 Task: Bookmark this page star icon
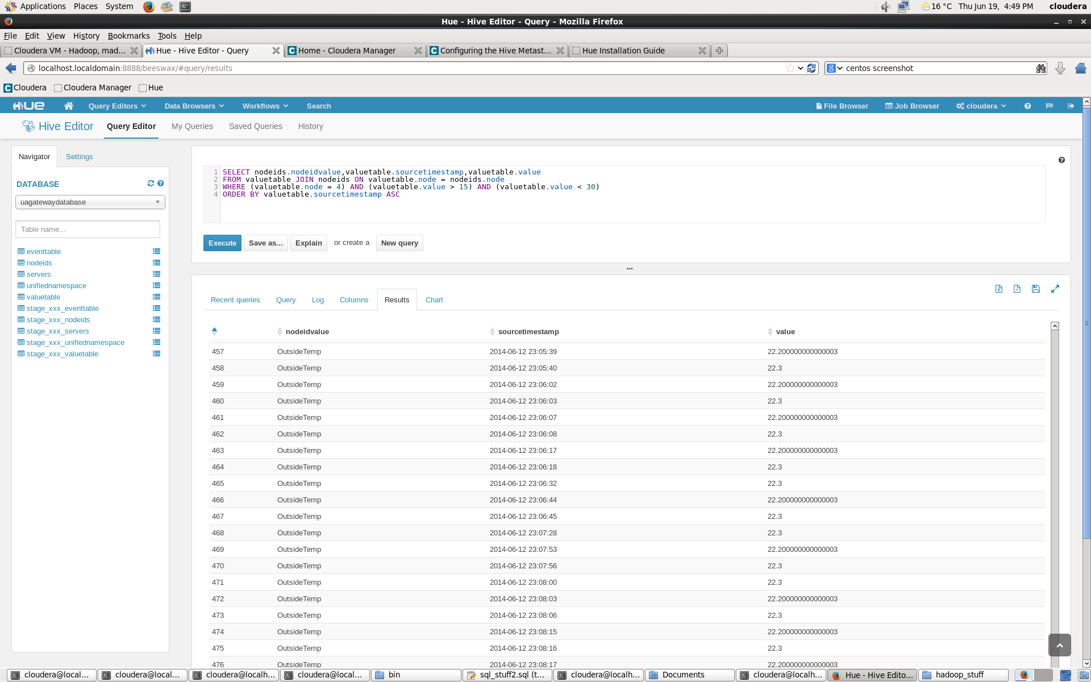pyautogui.click(x=790, y=68)
